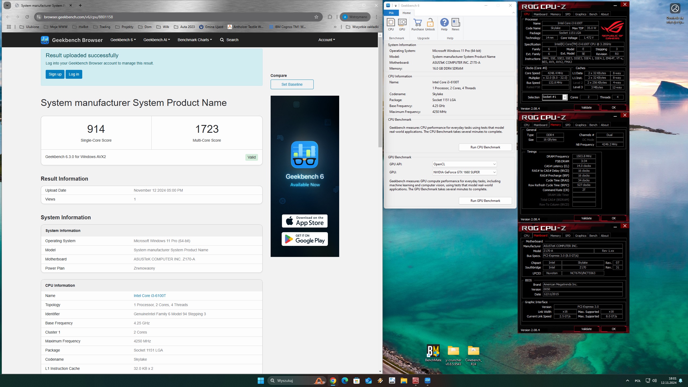
Task: Open the GPU API OpenCL dropdown
Action: [464, 164]
